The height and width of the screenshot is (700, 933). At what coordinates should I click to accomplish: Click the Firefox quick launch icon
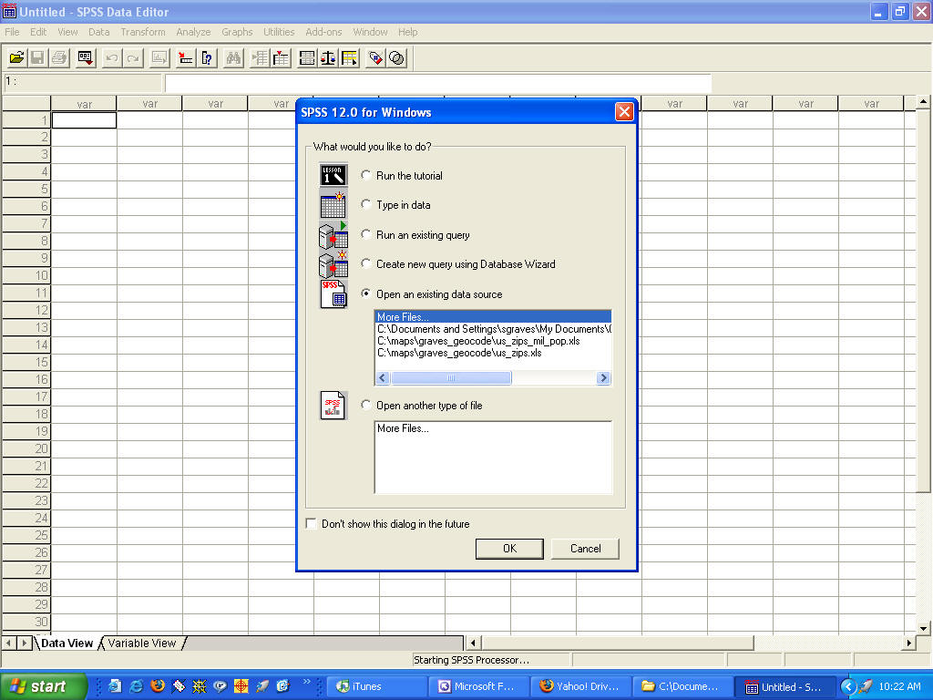(158, 686)
